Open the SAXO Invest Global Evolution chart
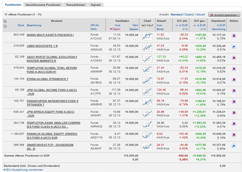 tap(147, 59)
